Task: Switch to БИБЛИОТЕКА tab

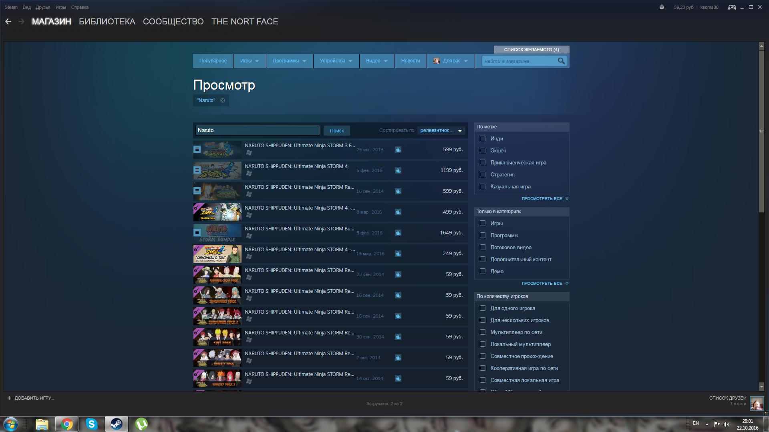Action: (107, 22)
